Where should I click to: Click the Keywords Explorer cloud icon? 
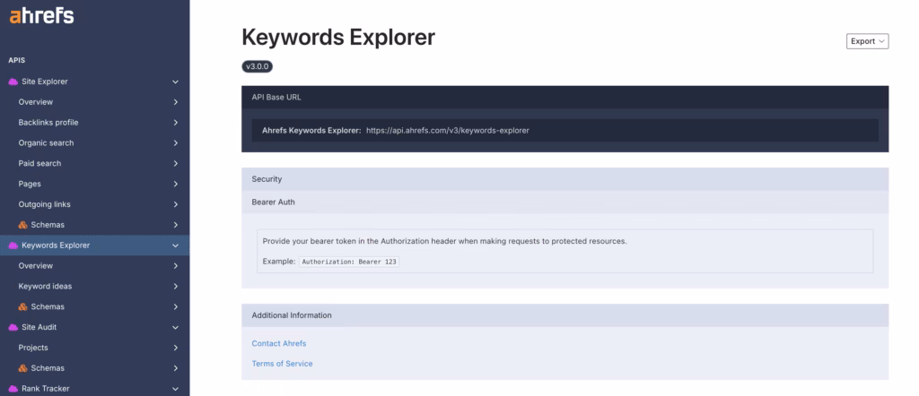[13, 245]
